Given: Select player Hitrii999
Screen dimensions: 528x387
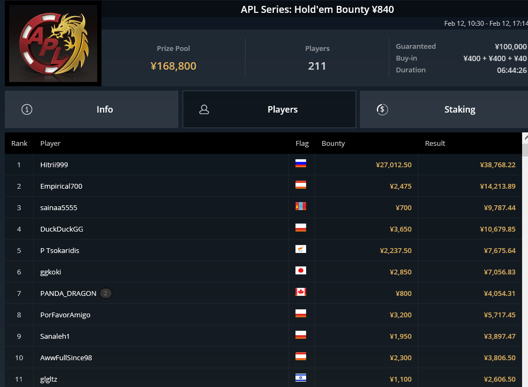Looking at the screenshot, I should (x=54, y=165).
